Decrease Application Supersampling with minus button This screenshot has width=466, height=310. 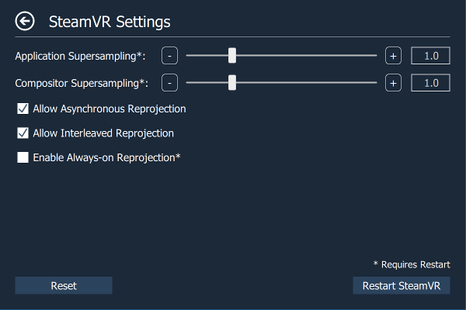[170, 56]
